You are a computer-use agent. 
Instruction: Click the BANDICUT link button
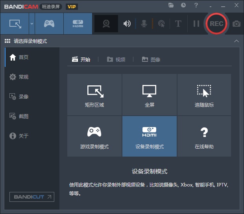(32, 197)
